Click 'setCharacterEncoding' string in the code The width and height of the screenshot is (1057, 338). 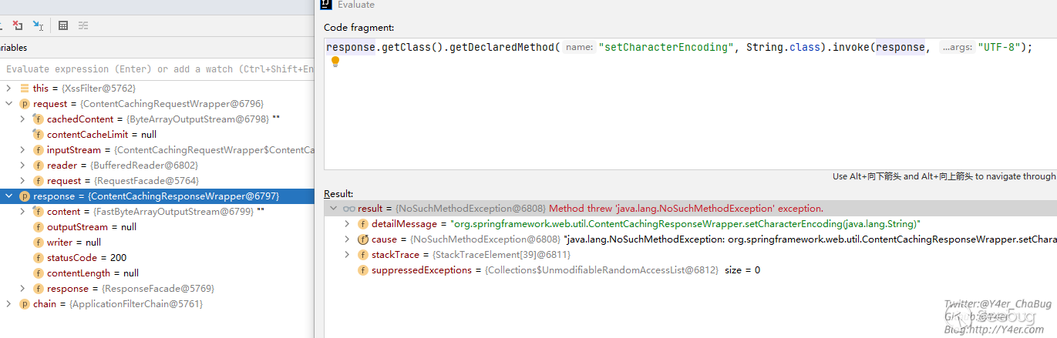[666, 47]
